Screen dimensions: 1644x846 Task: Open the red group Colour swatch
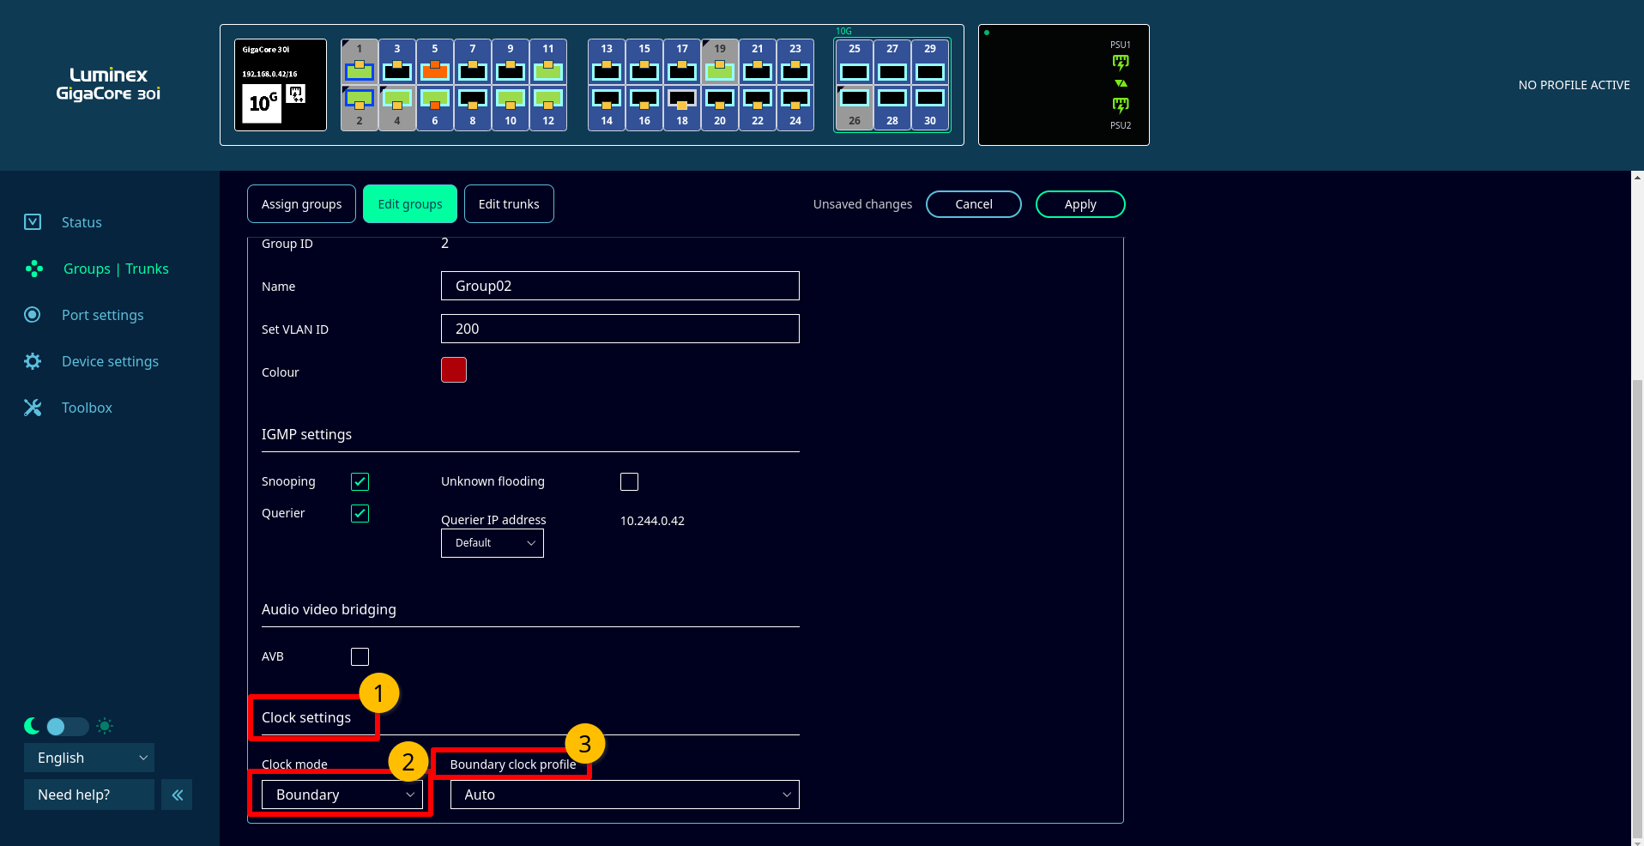[454, 370]
